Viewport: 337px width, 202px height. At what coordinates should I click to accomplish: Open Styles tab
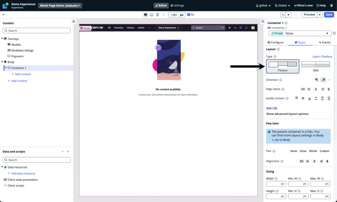(300, 42)
